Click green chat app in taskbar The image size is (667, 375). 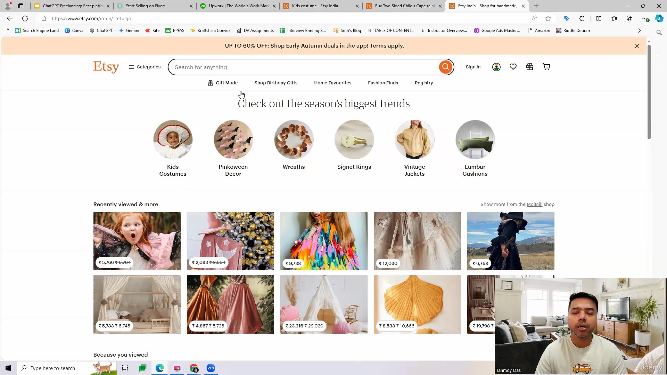tap(142, 368)
